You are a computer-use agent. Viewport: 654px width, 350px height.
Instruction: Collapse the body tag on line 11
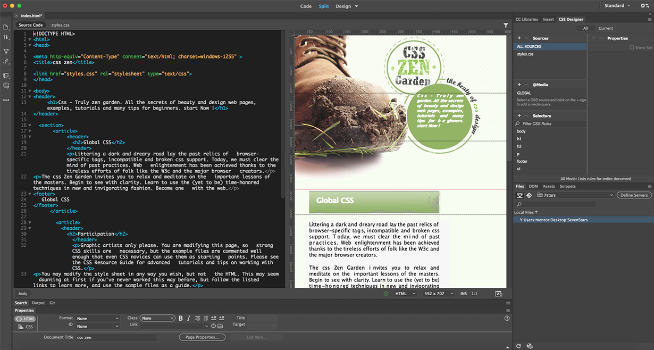30,91
